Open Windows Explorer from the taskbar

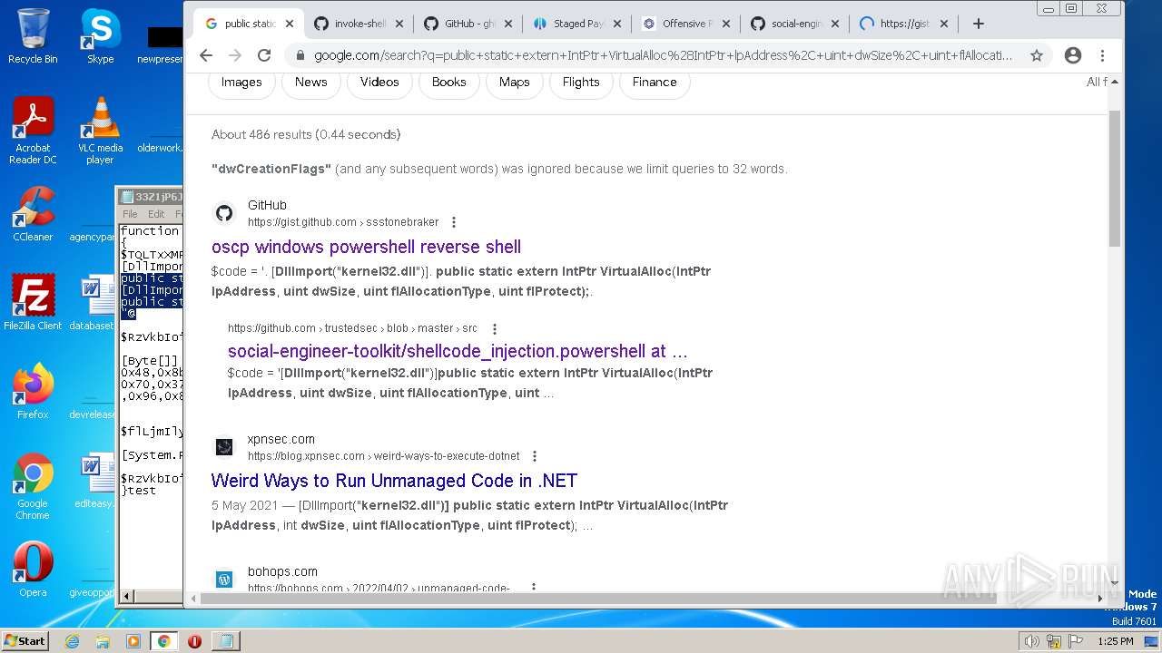pyautogui.click(x=103, y=641)
